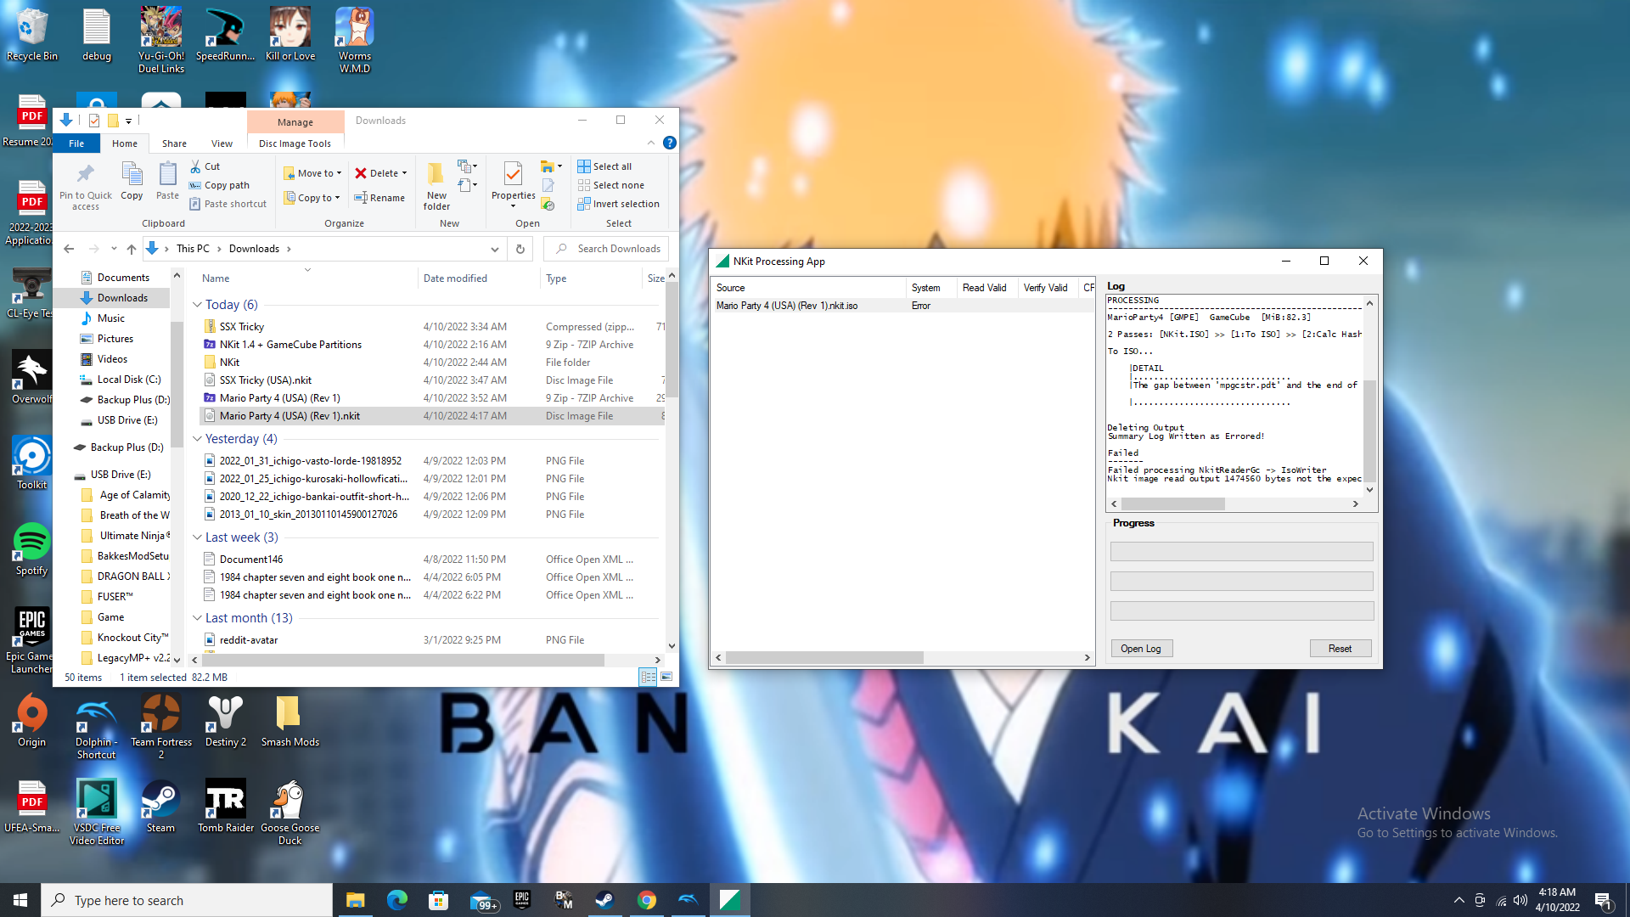Go back in File Explorer navigation

click(69, 249)
